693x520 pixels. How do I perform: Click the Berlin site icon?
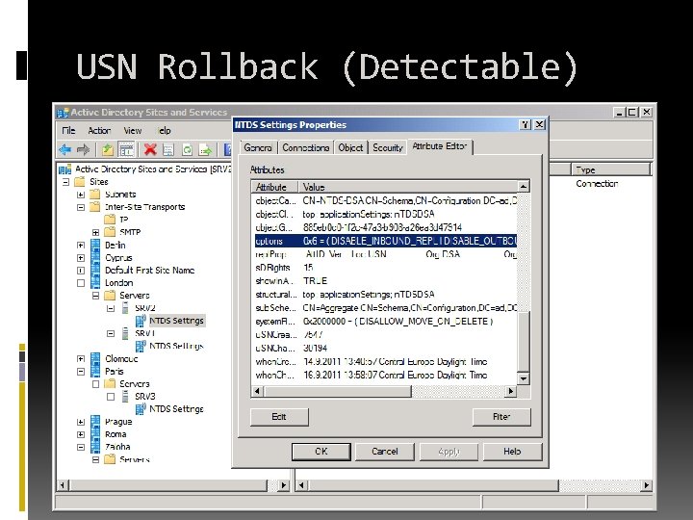point(95,245)
